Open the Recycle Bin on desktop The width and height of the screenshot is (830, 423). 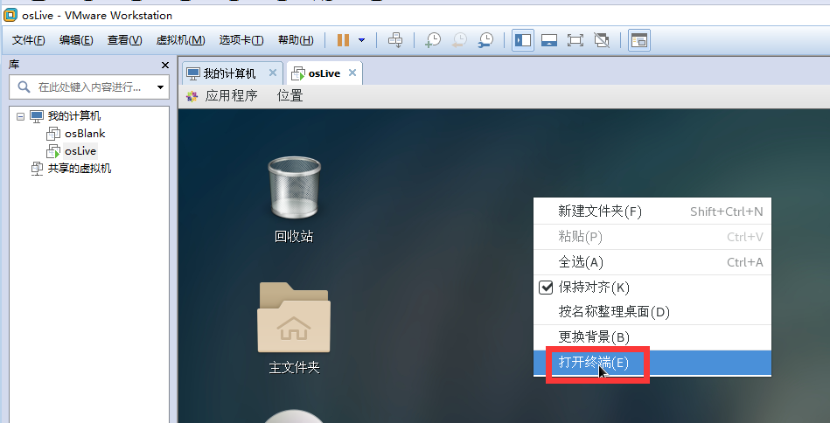(294, 188)
